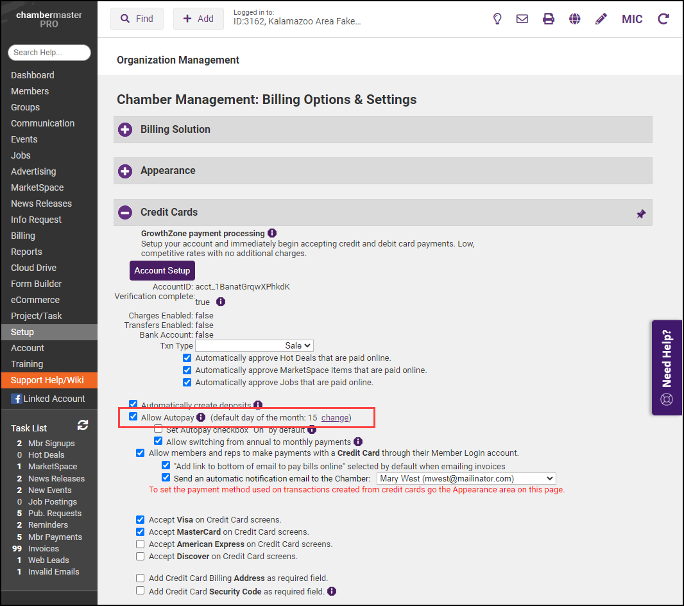Image resolution: width=684 pixels, height=606 pixels.
Task: Click the change link for the autopay day
Action: pos(334,417)
